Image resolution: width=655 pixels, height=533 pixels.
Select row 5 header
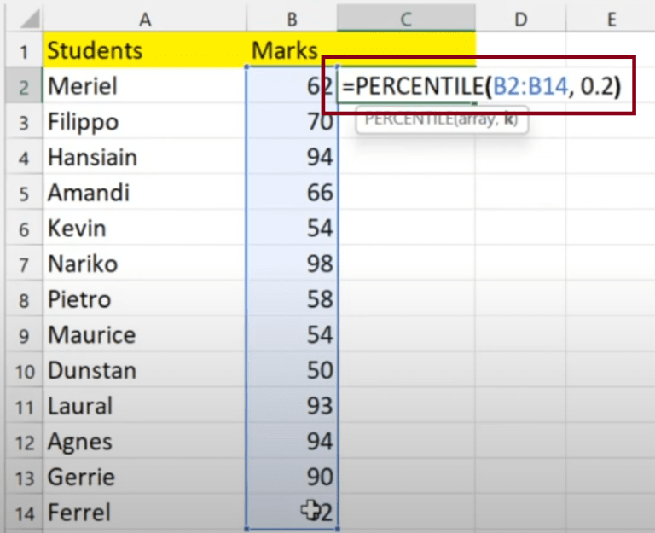(24, 193)
